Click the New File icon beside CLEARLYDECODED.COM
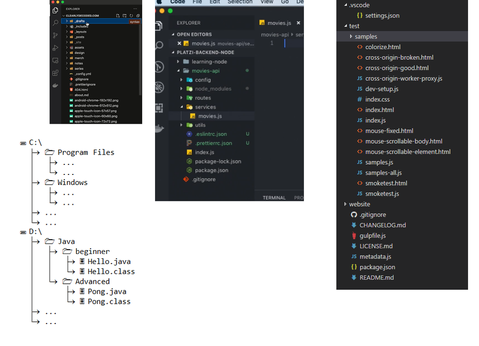The width and height of the screenshot is (479, 346). pos(118,16)
